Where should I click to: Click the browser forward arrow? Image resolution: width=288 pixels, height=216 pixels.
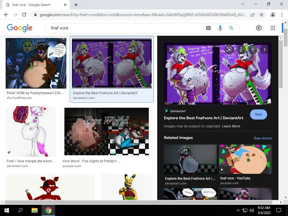click(15, 15)
